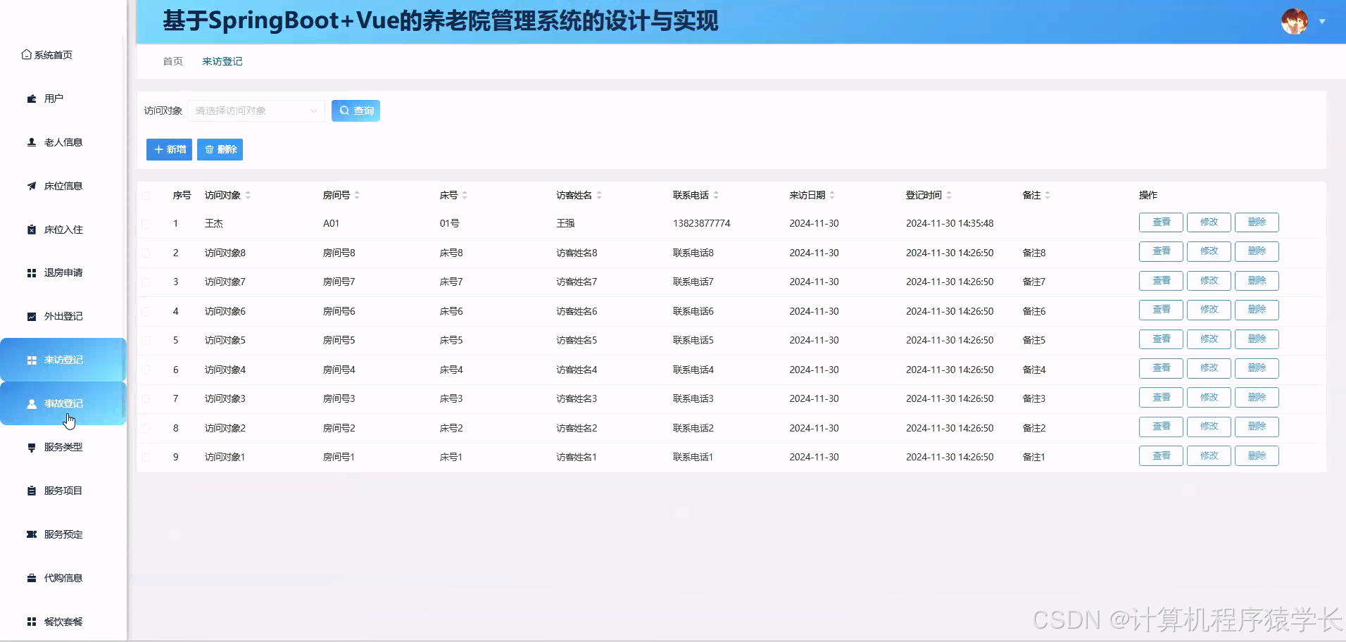
Task: Click the user avatar in header
Action: click(x=1295, y=21)
